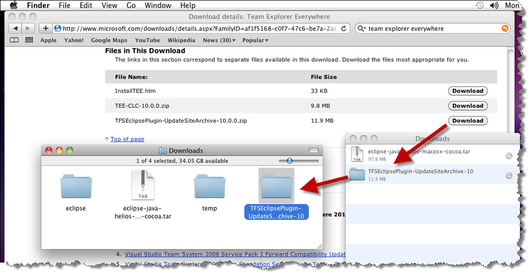This screenshot has width=528, height=272.
Task: Click the 'Files in This Download' heading
Action: (145, 51)
